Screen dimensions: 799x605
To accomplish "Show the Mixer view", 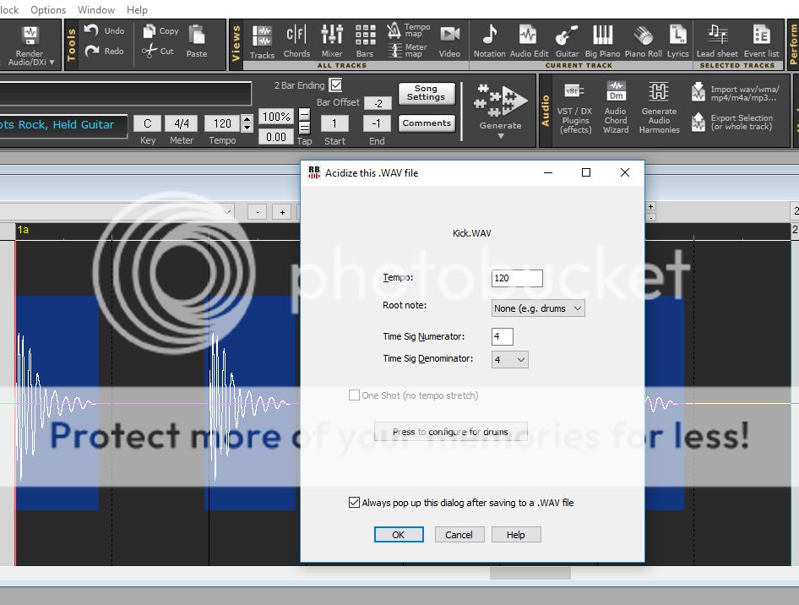I will point(332,42).
